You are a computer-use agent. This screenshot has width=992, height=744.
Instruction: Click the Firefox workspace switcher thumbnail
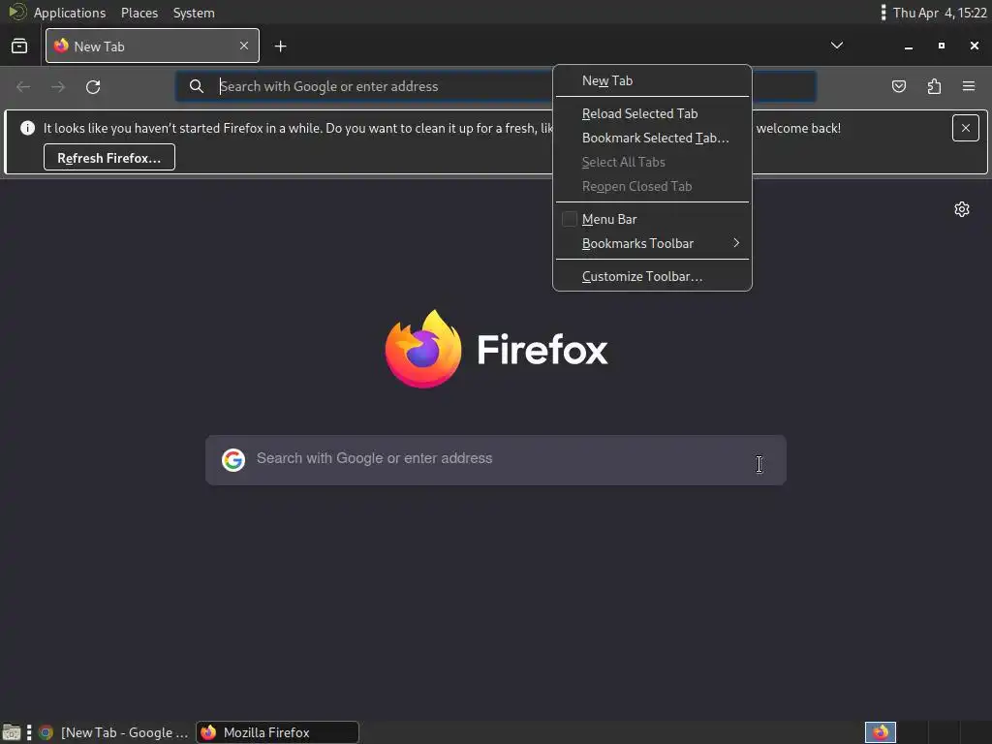[x=880, y=732]
